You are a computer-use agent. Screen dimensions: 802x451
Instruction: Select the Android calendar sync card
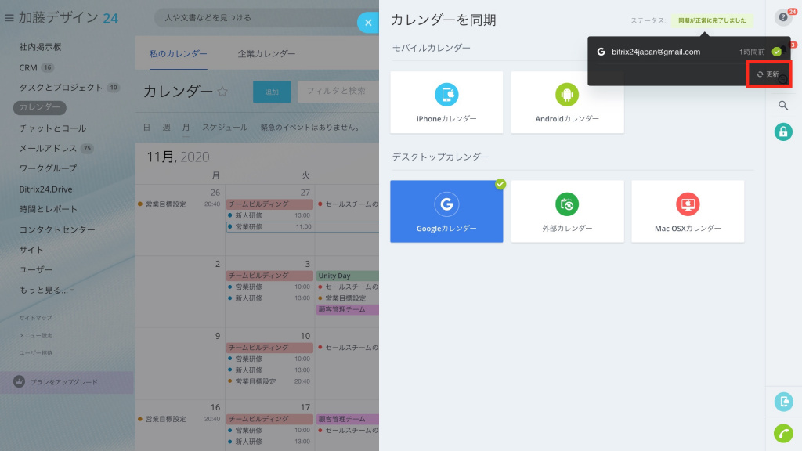[567, 103]
